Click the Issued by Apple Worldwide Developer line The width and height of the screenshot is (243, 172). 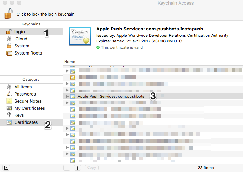162,35
